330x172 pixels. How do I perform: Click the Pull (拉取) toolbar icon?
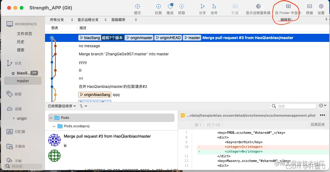(x=158, y=6)
